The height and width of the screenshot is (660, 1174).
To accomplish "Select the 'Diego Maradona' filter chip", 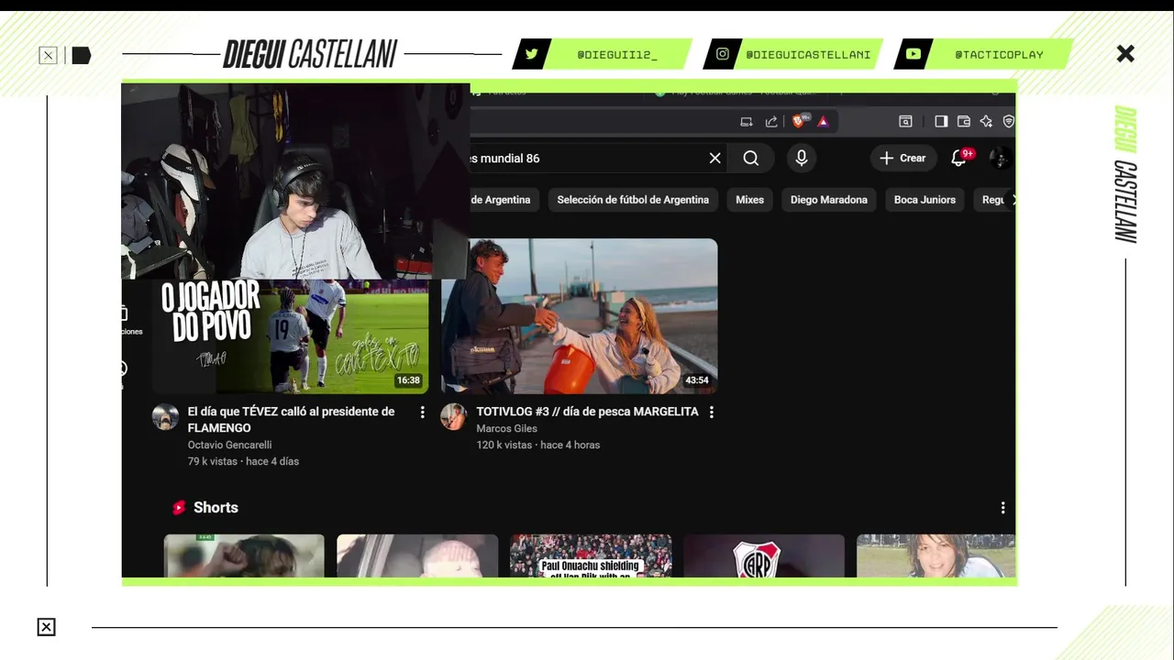I will (x=828, y=200).
